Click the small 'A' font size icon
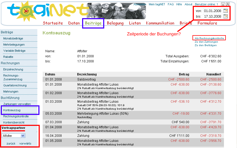This screenshot has width=237, height=148. tap(223, 5)
